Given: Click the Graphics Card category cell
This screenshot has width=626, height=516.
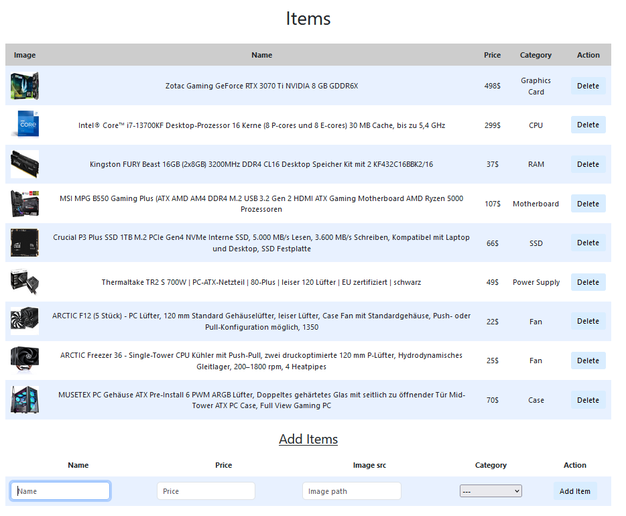Looking at the screenshot, I should (536, 86).
